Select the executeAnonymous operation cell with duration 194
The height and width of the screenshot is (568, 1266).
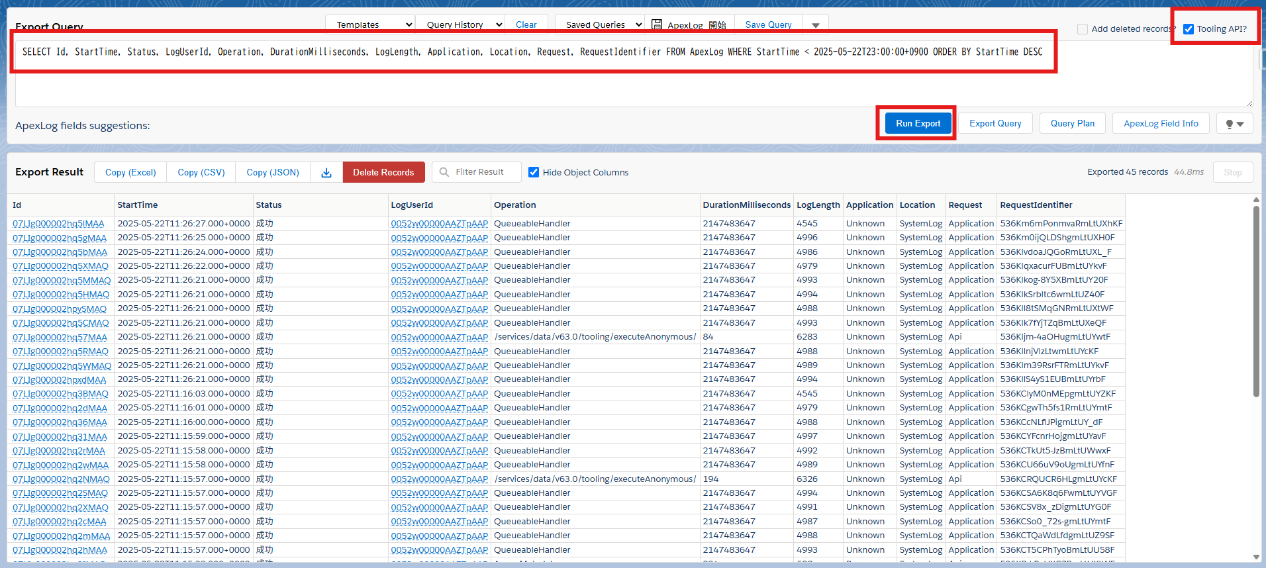[x=595, y=479]
